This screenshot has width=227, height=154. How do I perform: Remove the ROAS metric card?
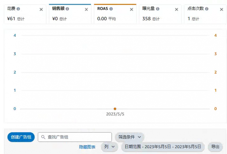(132, 9)
